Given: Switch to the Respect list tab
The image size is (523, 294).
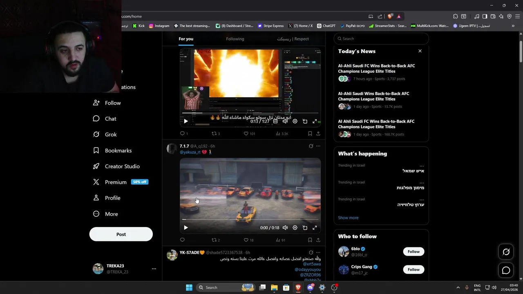Looking at the screenshot, I should coord(293,39).
